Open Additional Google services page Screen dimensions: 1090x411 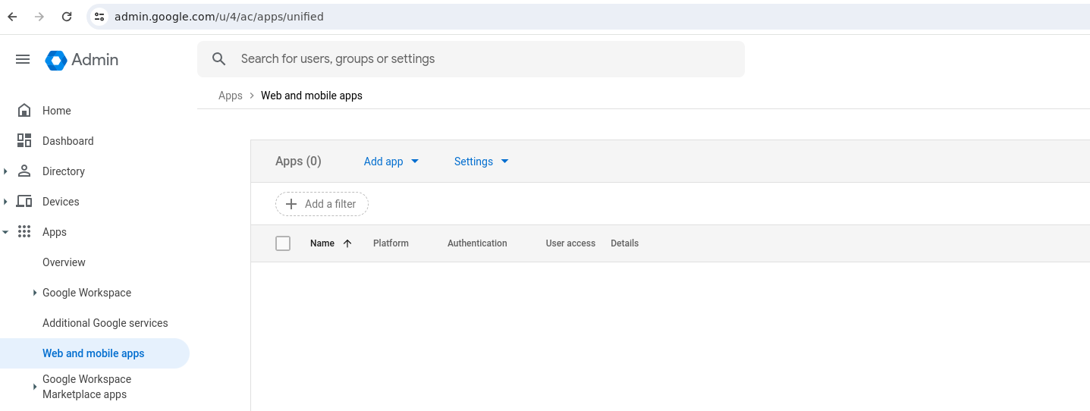105,323
